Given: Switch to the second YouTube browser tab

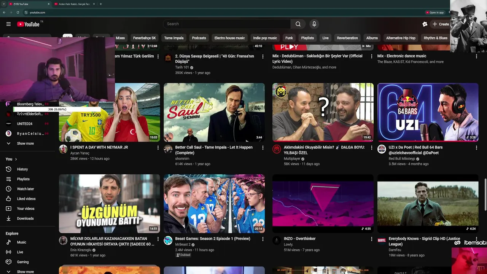Looking at the screenshot, I should (74, 4).
